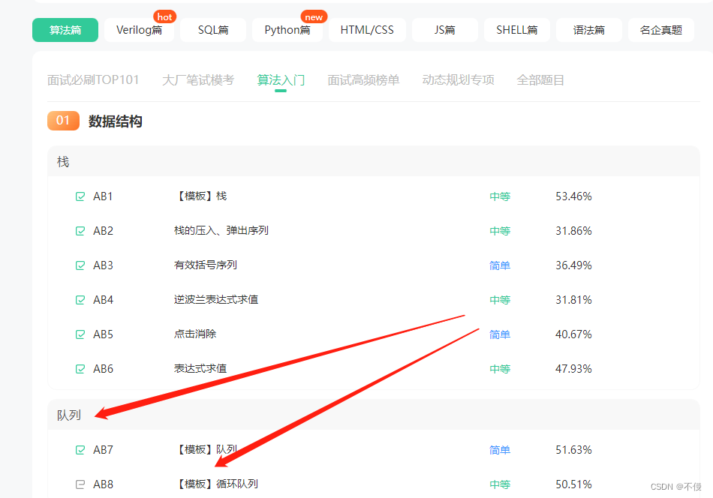The height and width of the screenshot is (498, 713).
Task: Select the 算法入门 tab
Action: pyautogui.click(x=281, y=80)
